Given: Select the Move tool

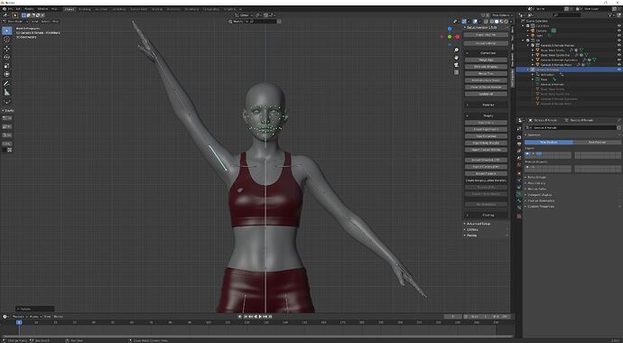Looking at the screenshot, I should [6, 49].
